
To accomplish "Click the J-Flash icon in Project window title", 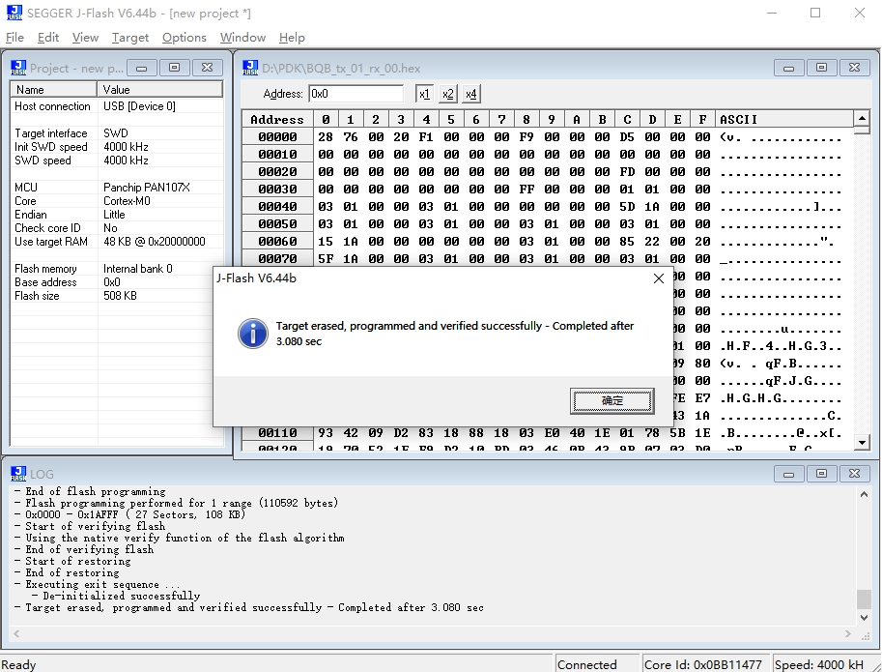I will click(x=18, y=68).
